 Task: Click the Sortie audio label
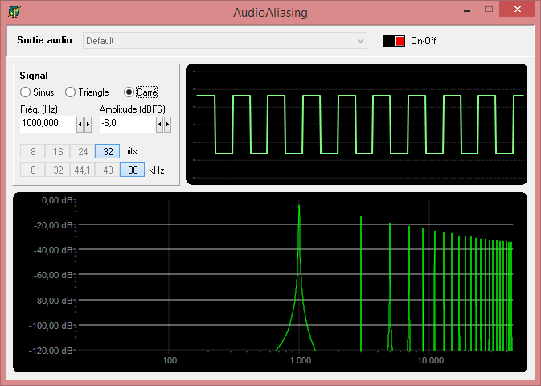coord(47,40)
